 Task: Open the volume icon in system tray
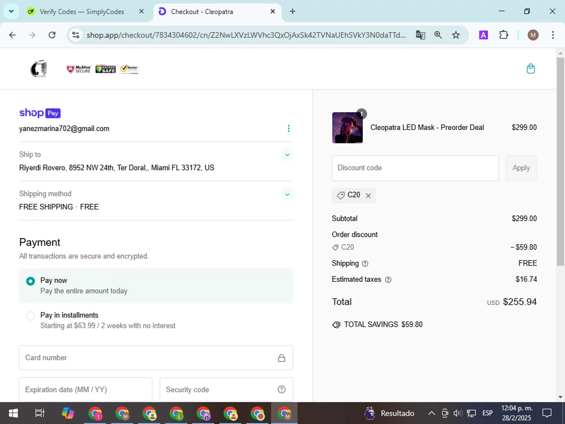458,413
